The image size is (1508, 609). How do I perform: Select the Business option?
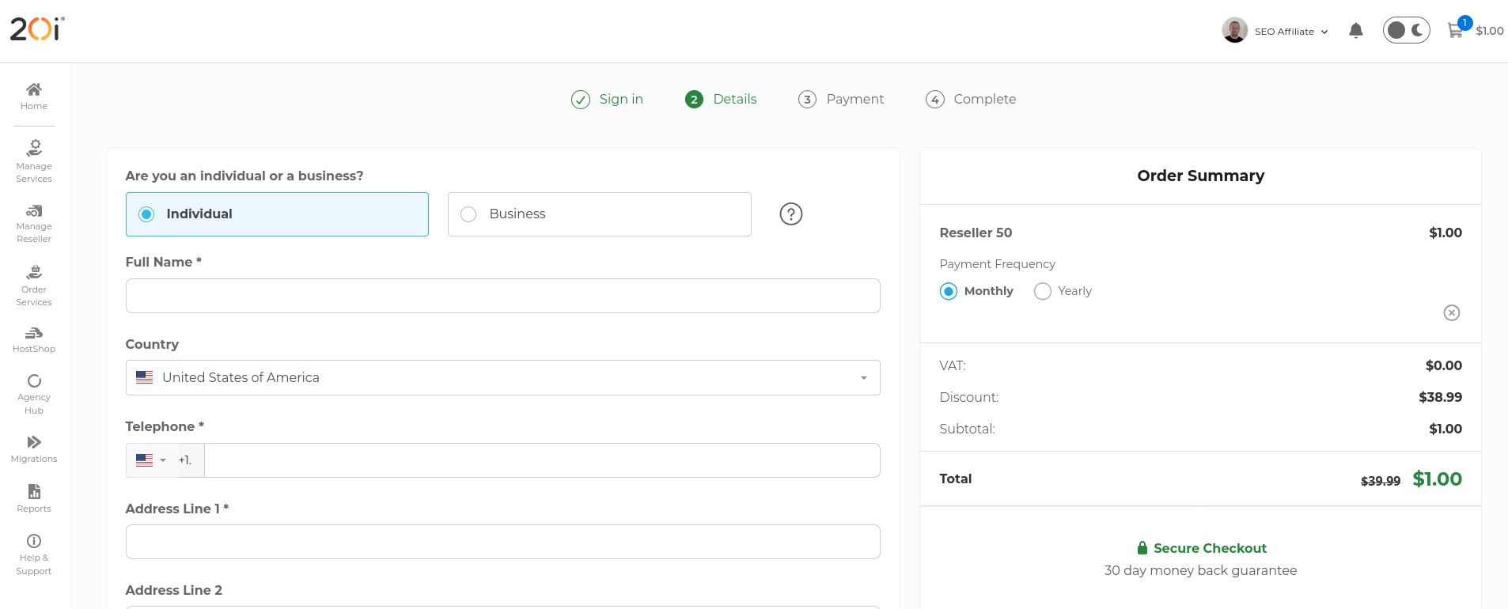pyautogui.click(x=600, y=214)
